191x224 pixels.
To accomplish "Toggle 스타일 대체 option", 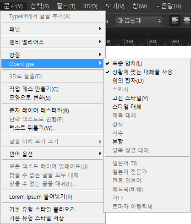I will (x=147, y=107).
